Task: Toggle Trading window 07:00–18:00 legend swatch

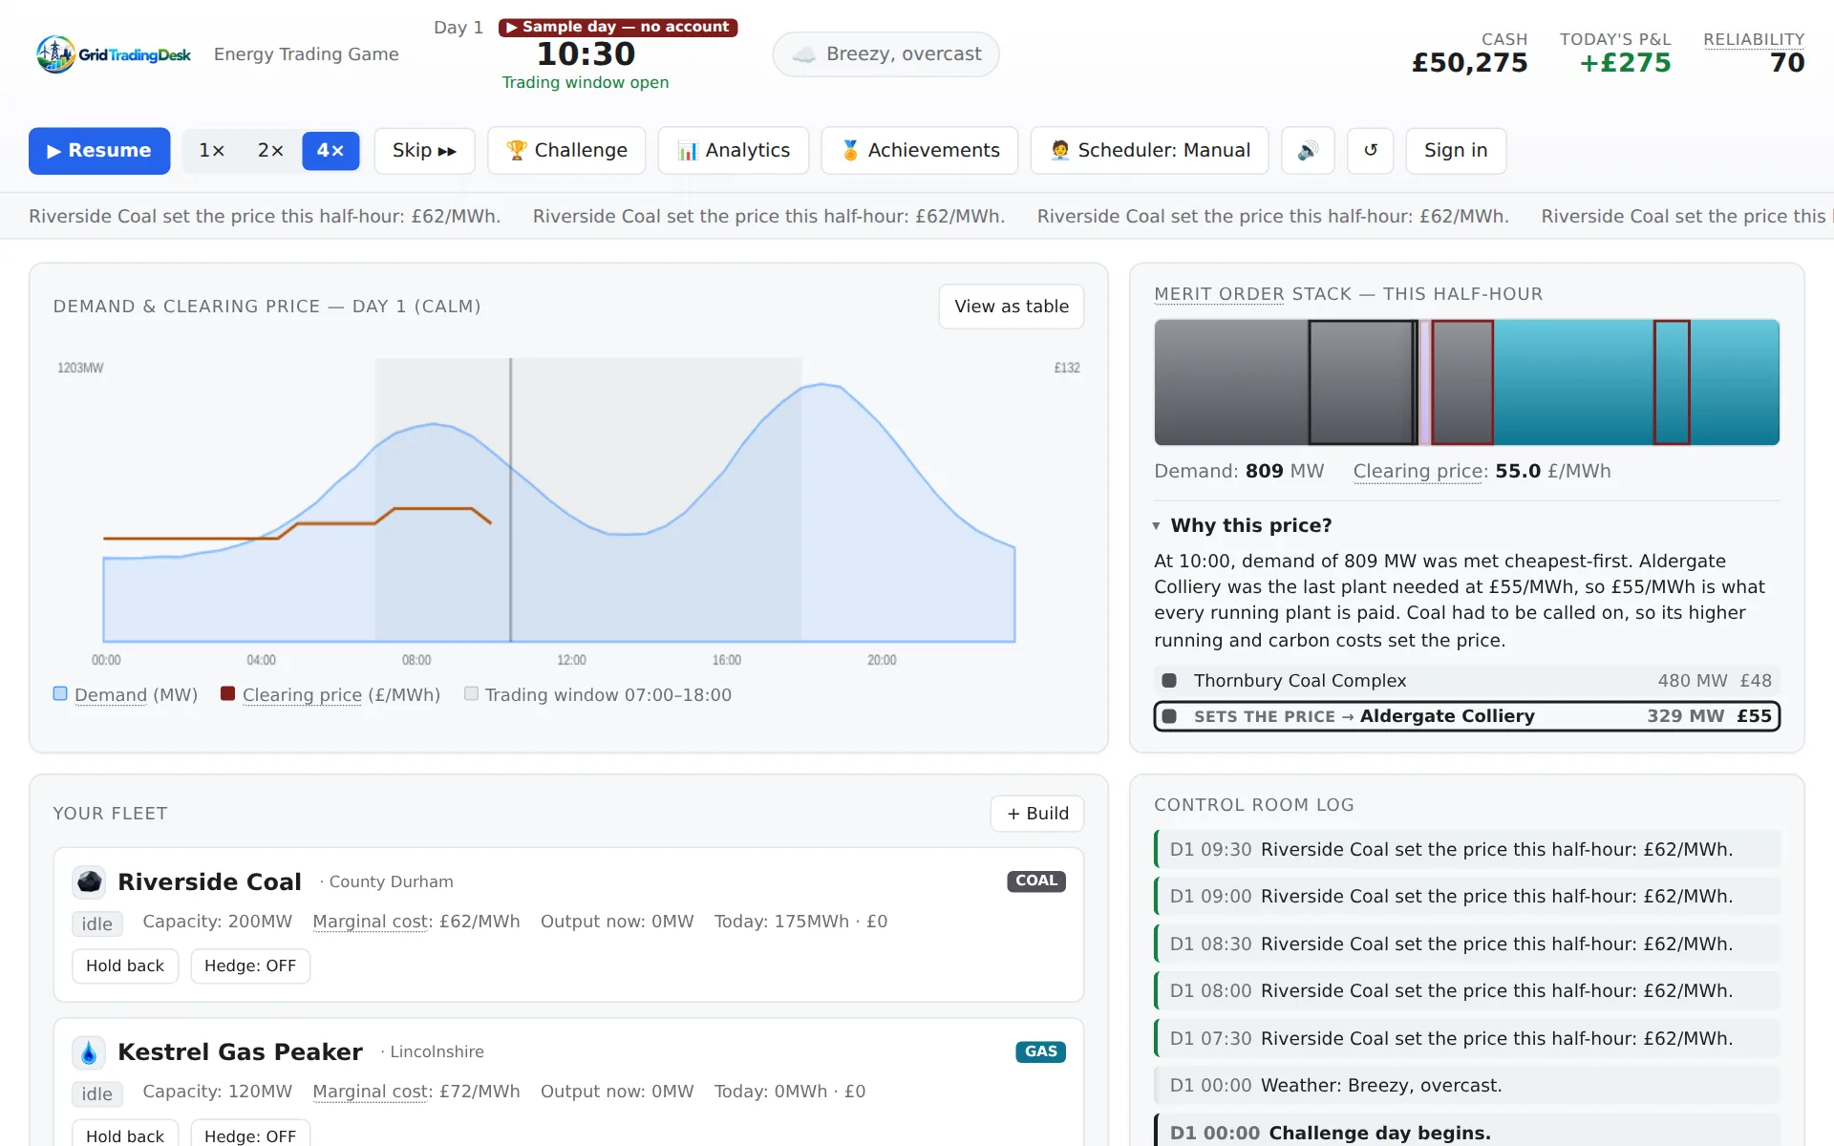Action: tap(471, 694)
